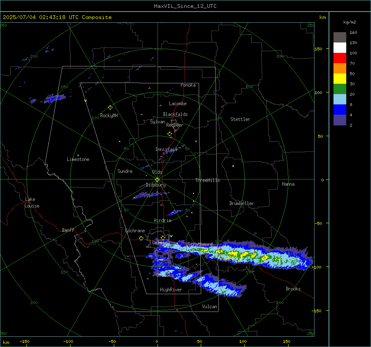The image size is (371, 347).
Task: Click the asterisk marker above Limestone
Action: pyautogui.click(x=78, y=156)
